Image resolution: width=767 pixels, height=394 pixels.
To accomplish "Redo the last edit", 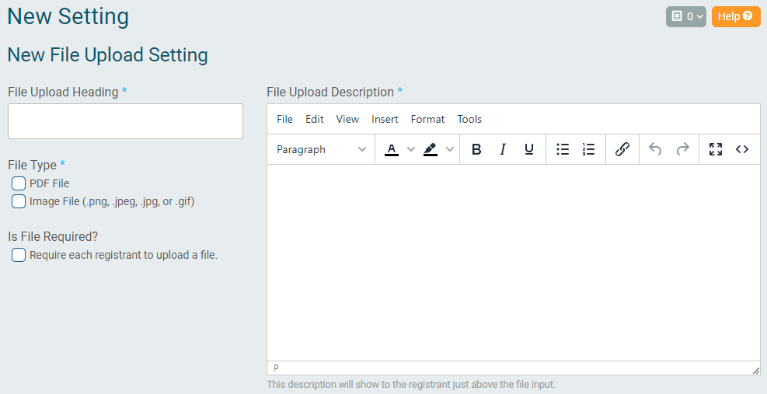I will pyautogui.click(x=682, y=149).
